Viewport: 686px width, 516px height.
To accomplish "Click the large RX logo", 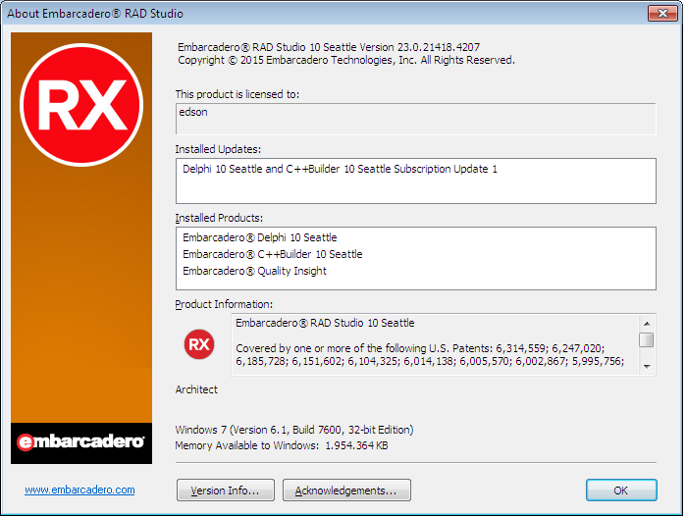I will (x=81, y=105).
